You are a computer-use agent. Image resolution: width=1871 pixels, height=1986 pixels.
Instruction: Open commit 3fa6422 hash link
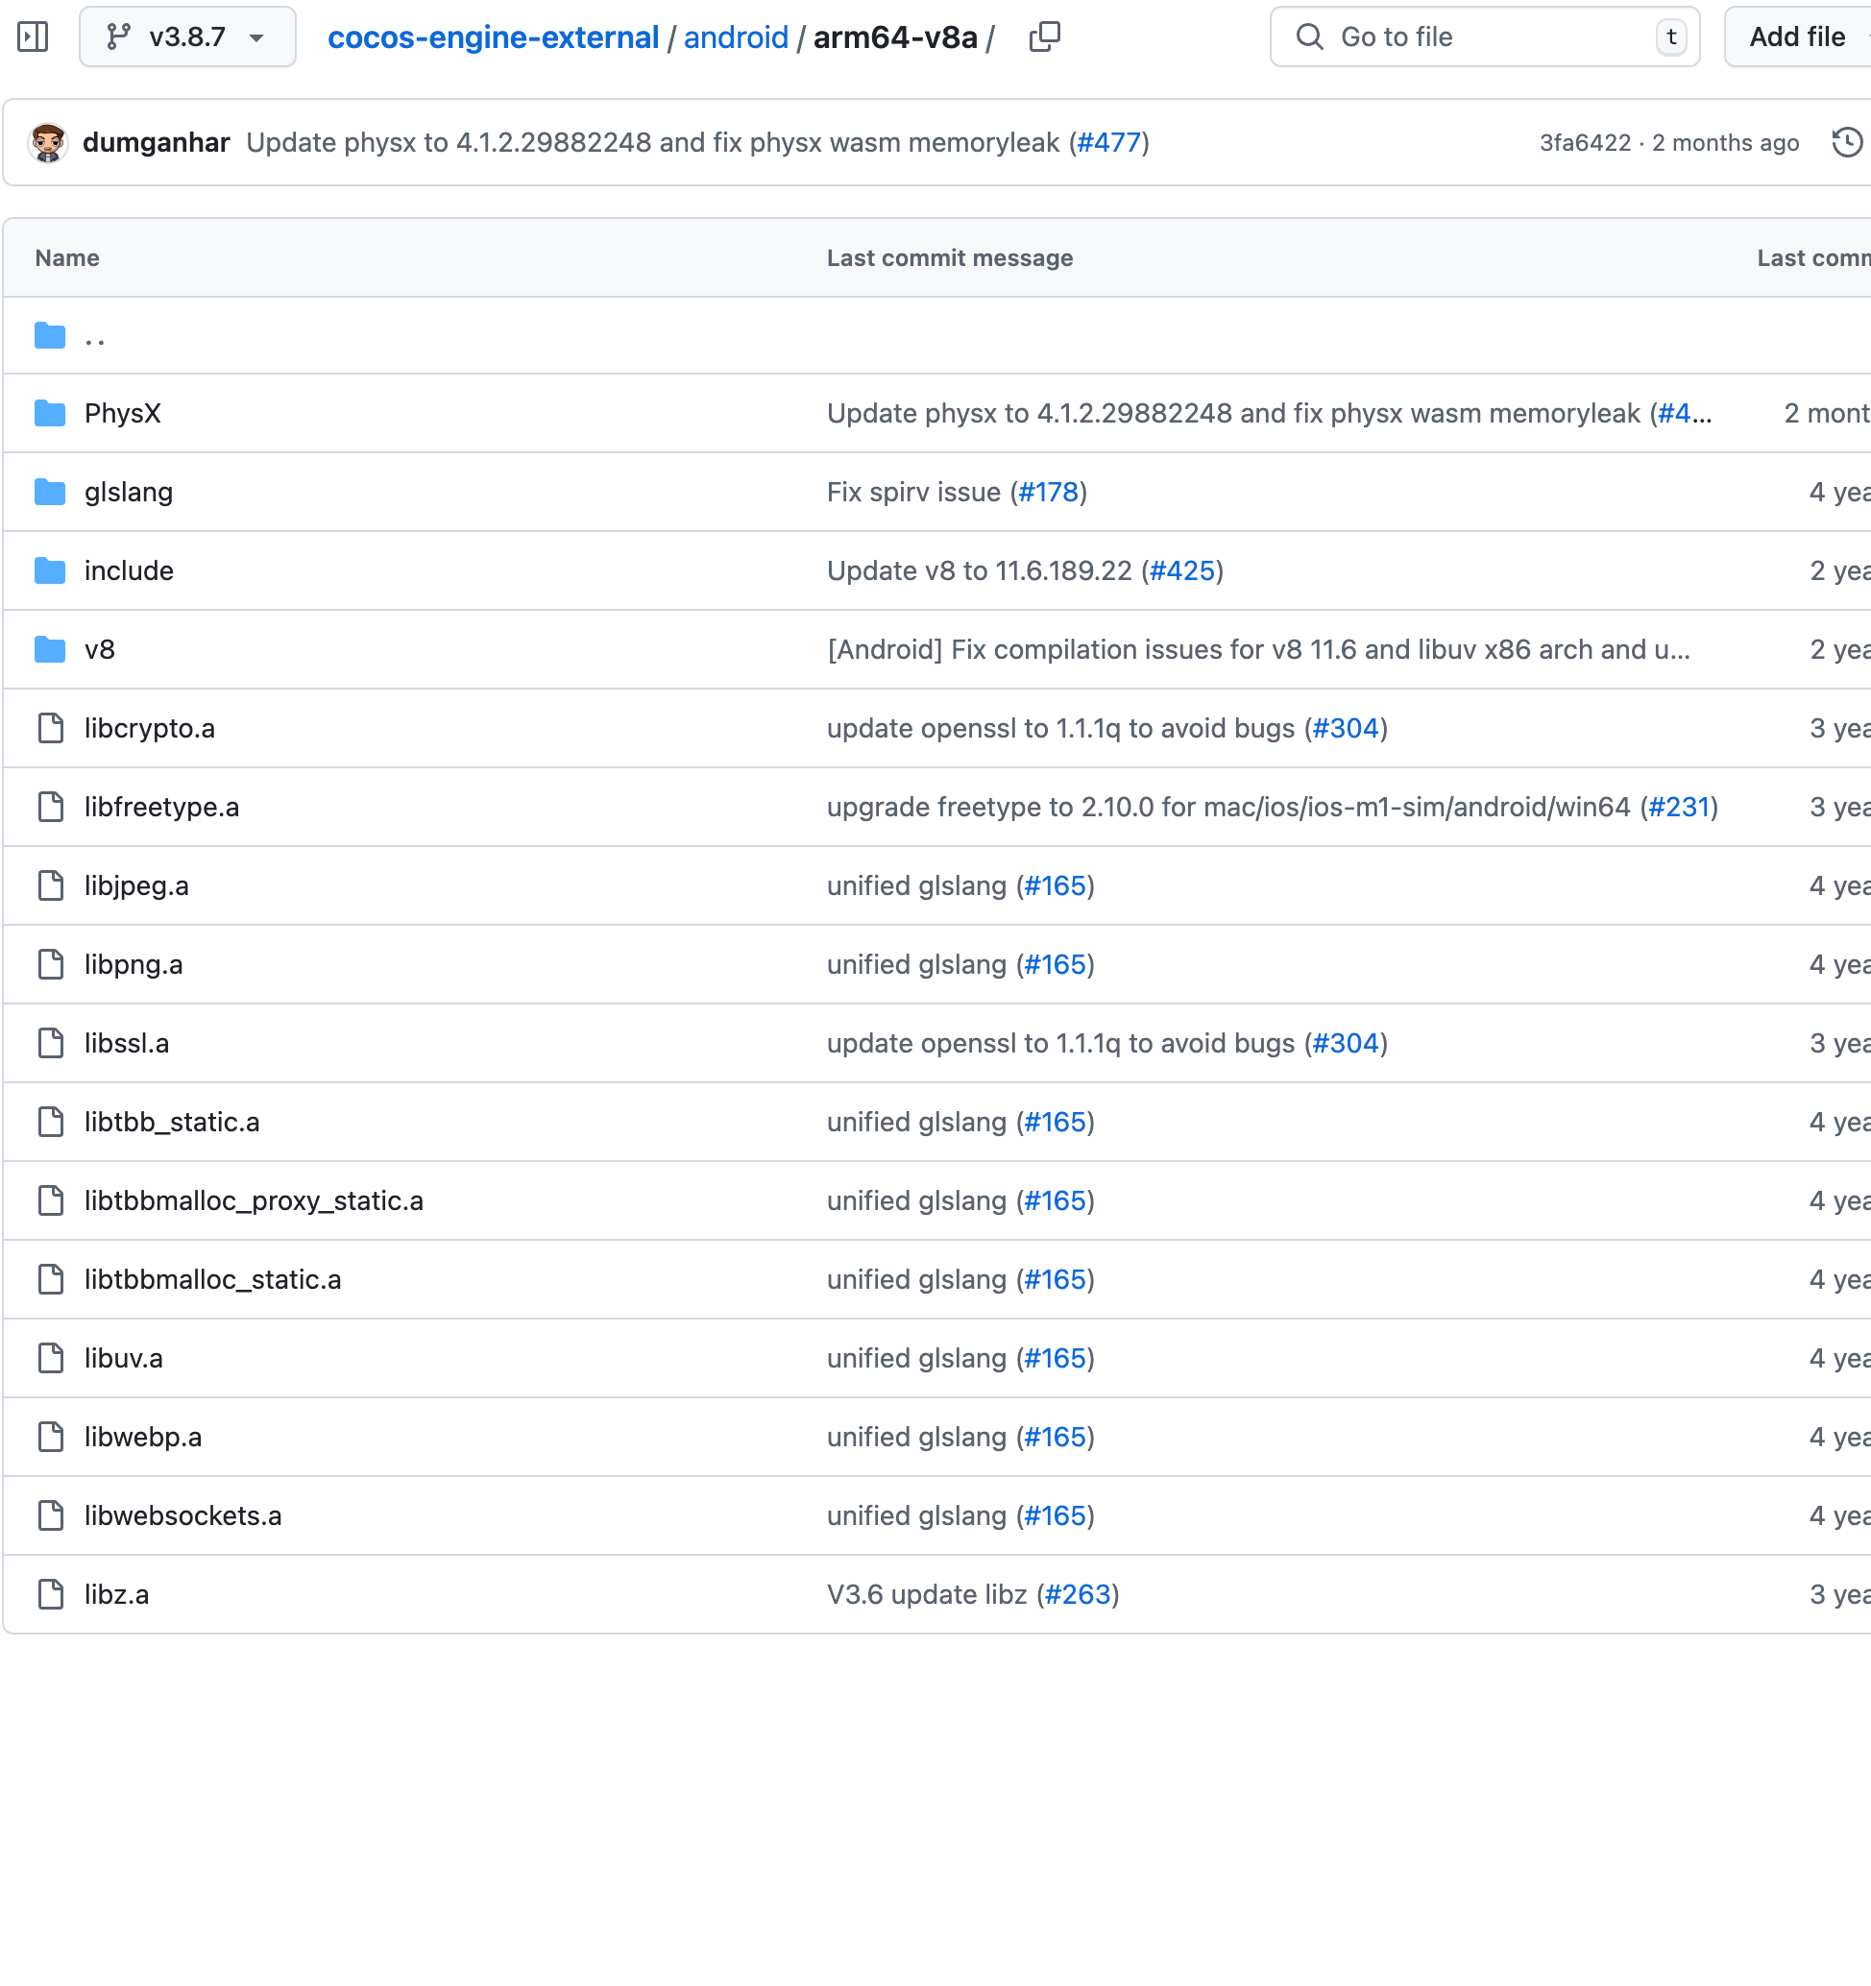pos(1585,143)
